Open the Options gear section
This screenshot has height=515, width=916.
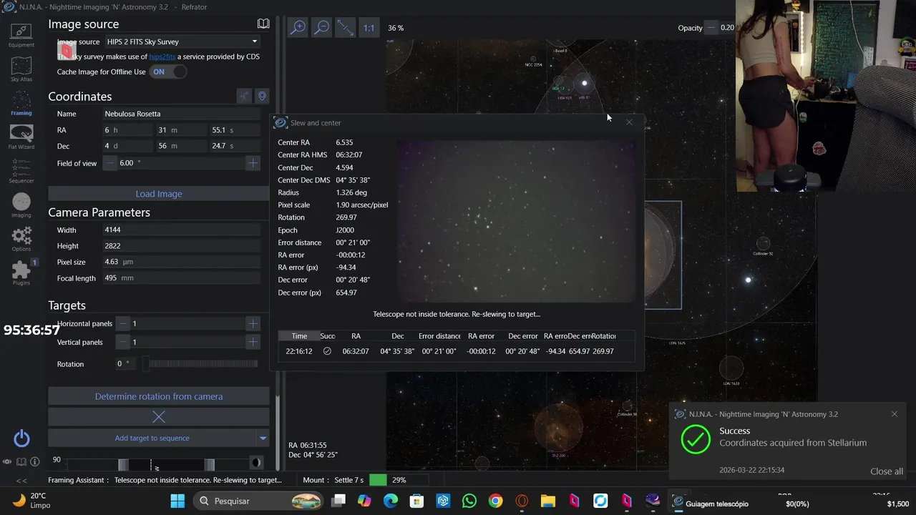(x=21, y=239)
